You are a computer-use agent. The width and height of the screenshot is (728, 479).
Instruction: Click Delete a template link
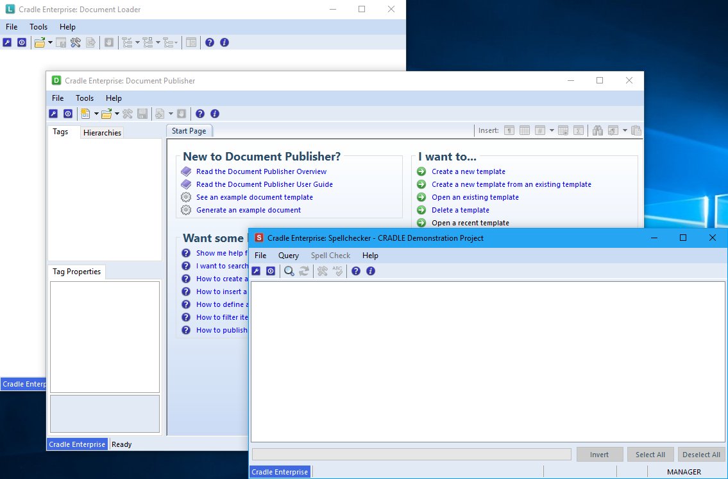click(x=461, y=210)
